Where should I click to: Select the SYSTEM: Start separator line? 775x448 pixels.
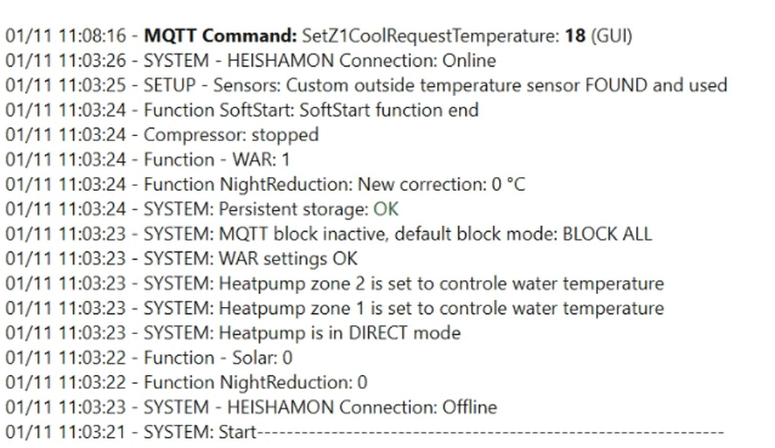(365, 432)
